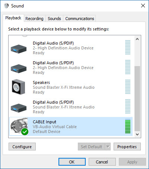
Task: Click the device list scrollbar thumb
Action: point(137,98)
